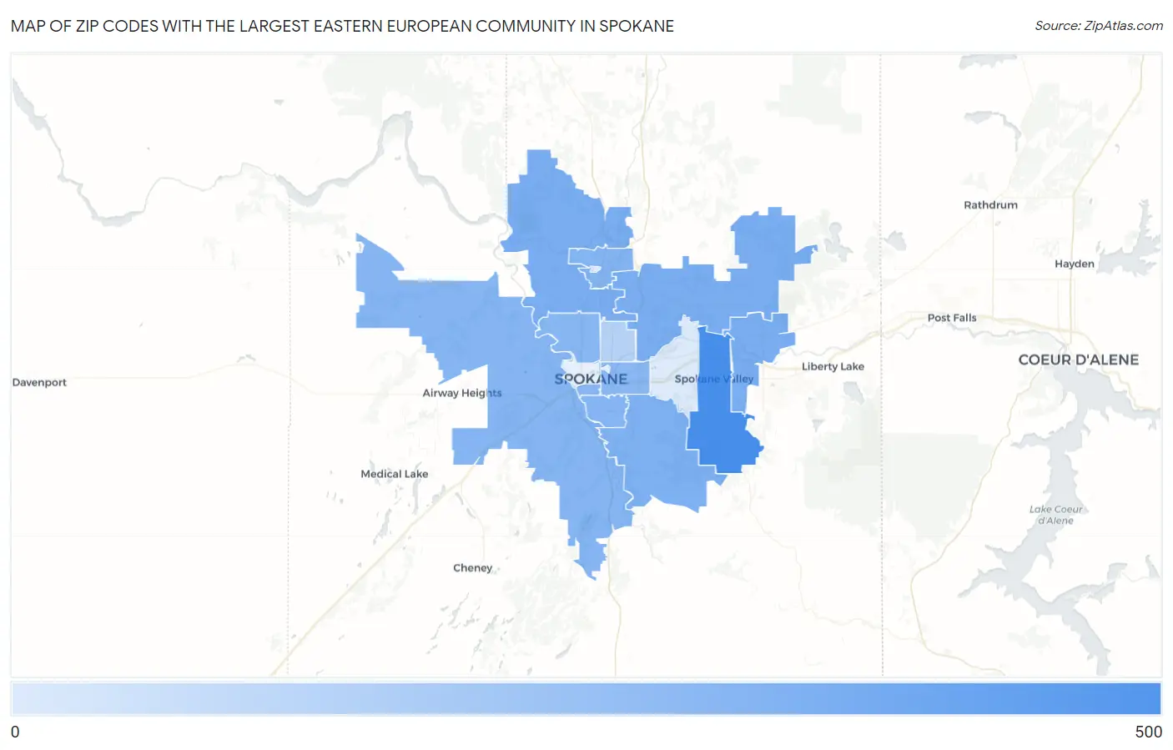
Task: Click the Davenport map label
Action: click(39, 382)
